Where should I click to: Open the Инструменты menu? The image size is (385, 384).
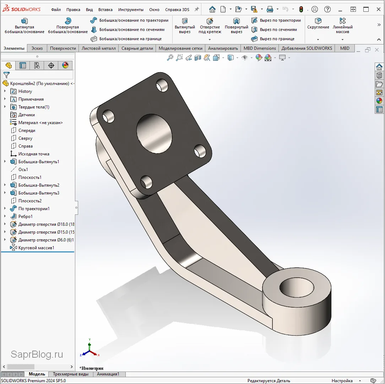coord(131,10)
